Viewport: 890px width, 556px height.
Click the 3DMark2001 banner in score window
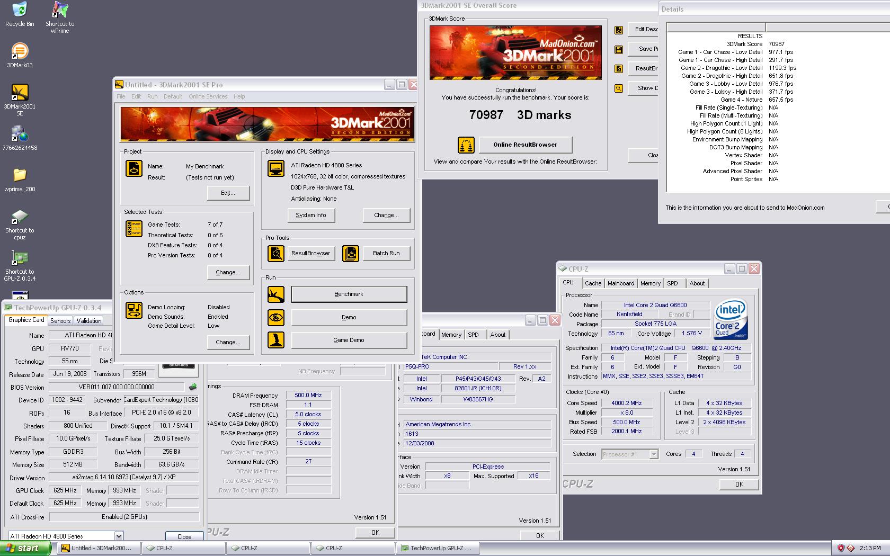click(x=515, y=53)
